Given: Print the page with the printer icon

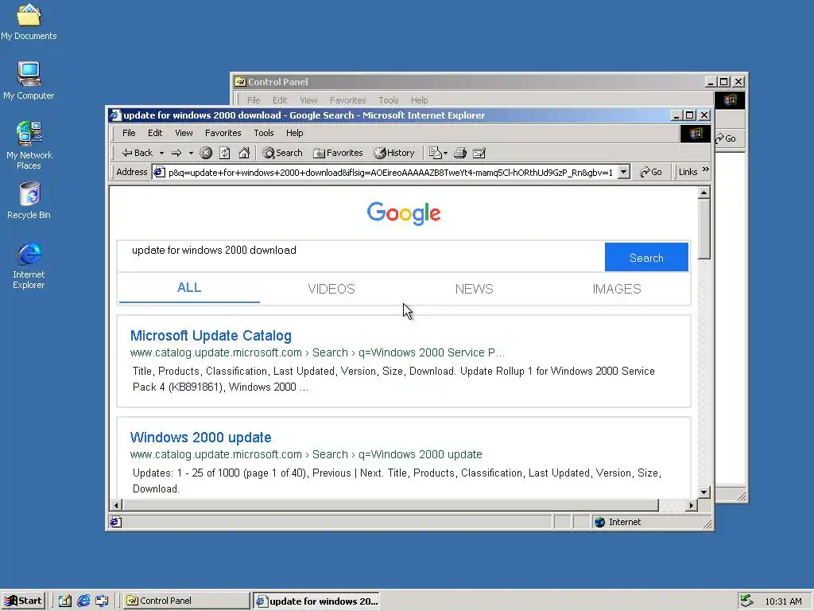Looking at the screenshot, I should pyautogui.click(x=460, y=153).
